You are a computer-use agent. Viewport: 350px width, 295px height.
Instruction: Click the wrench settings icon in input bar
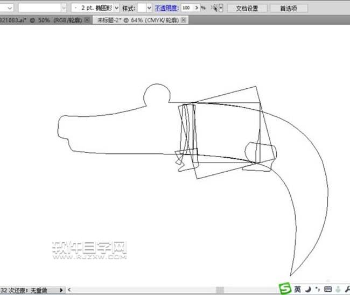coord(347,289)
